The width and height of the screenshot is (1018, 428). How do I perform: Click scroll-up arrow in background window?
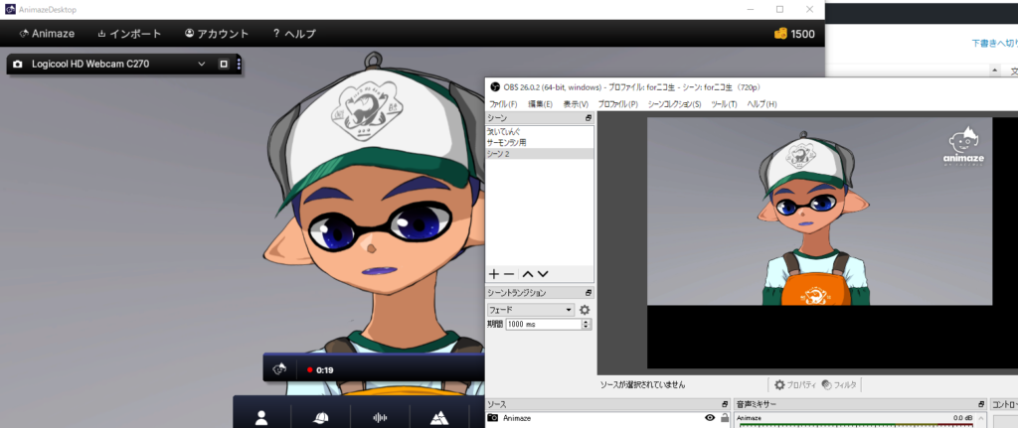click(x=994, y=71)
